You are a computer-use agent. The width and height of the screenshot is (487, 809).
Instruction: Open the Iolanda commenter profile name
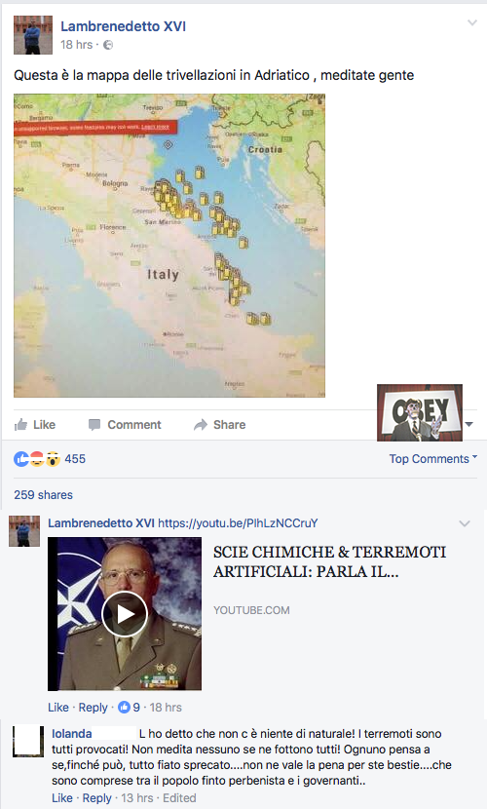72,734
